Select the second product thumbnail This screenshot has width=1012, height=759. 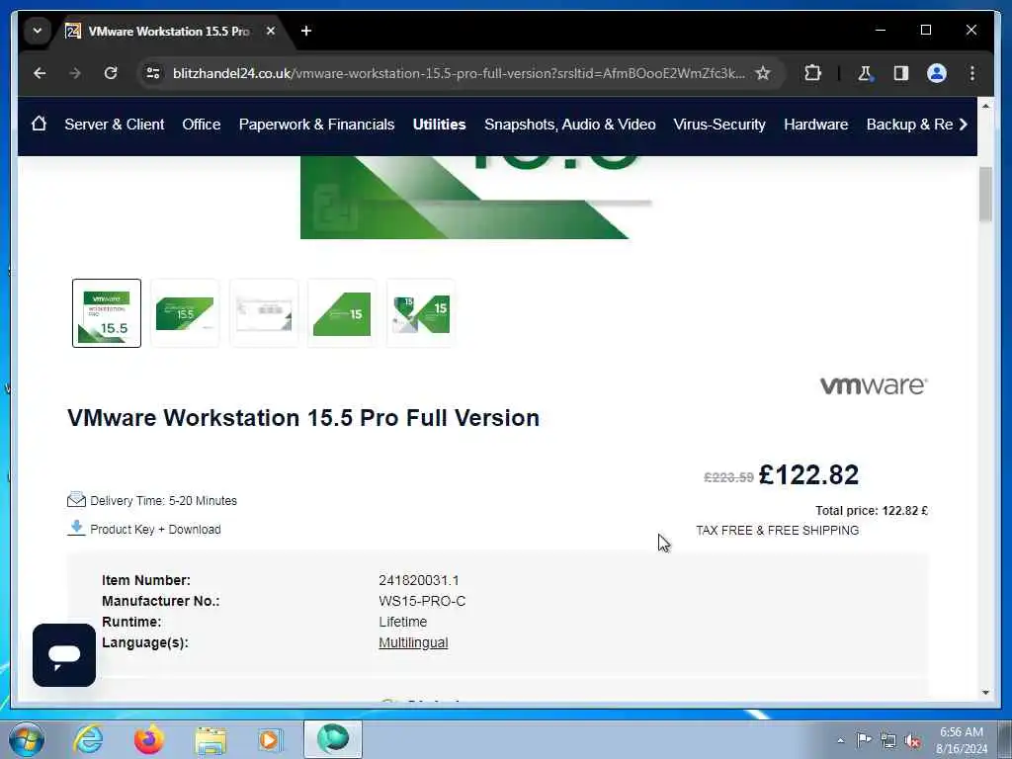[185, 313]
